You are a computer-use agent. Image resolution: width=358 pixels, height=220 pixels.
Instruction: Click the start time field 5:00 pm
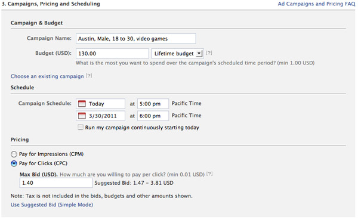coord(153,104)
